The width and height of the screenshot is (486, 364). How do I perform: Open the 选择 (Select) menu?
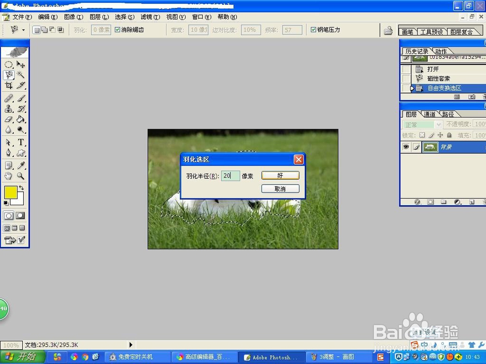(x=124, y=17)
